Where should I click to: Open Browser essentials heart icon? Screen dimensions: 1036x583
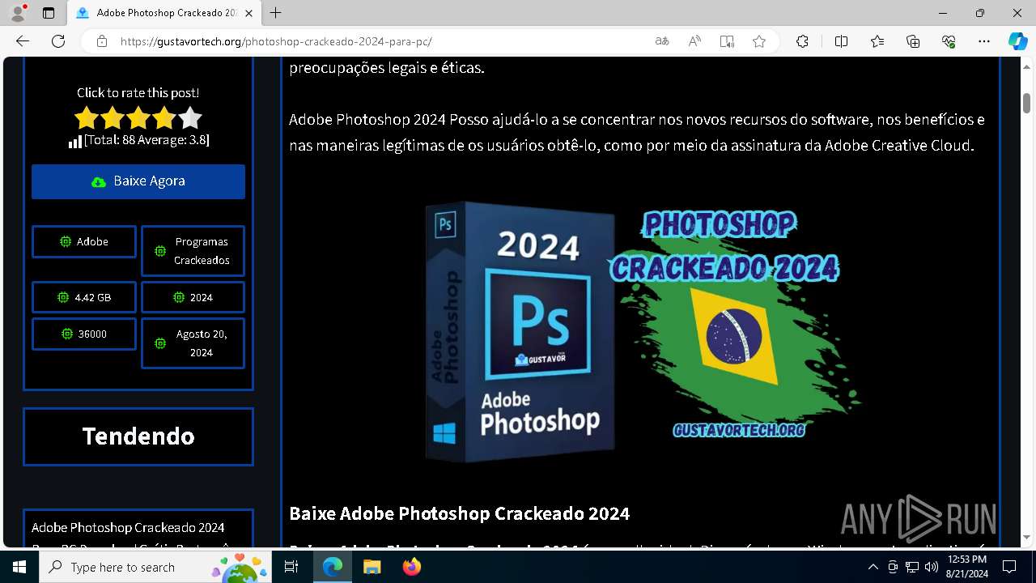(x=949, y=41)
